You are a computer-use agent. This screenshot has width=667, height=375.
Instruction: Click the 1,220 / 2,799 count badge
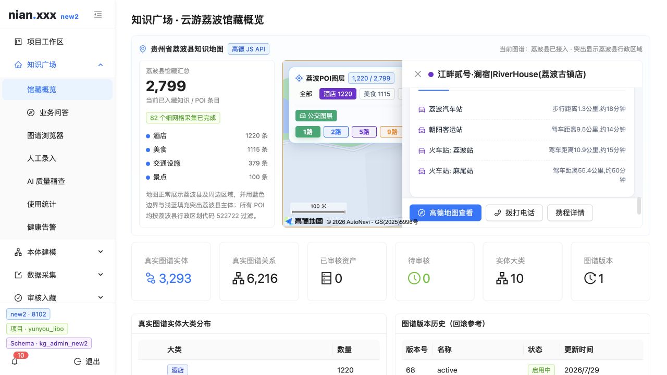pyautogui.click(x=371, y=78)
